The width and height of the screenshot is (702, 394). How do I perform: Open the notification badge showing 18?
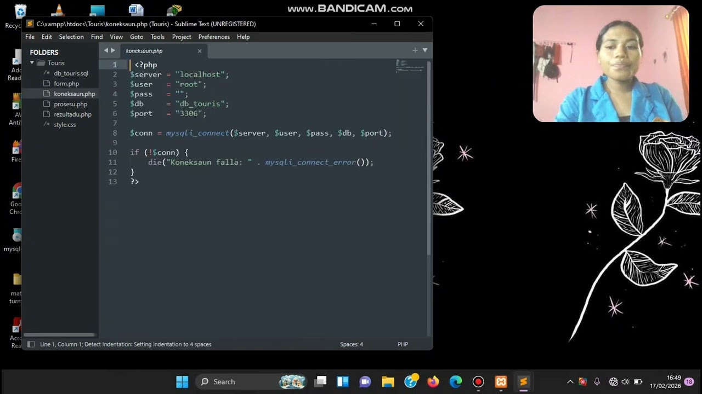689,381
